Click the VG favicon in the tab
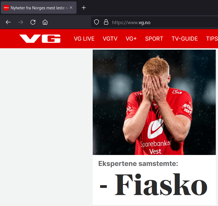218x206 pixels. (6, 8)
